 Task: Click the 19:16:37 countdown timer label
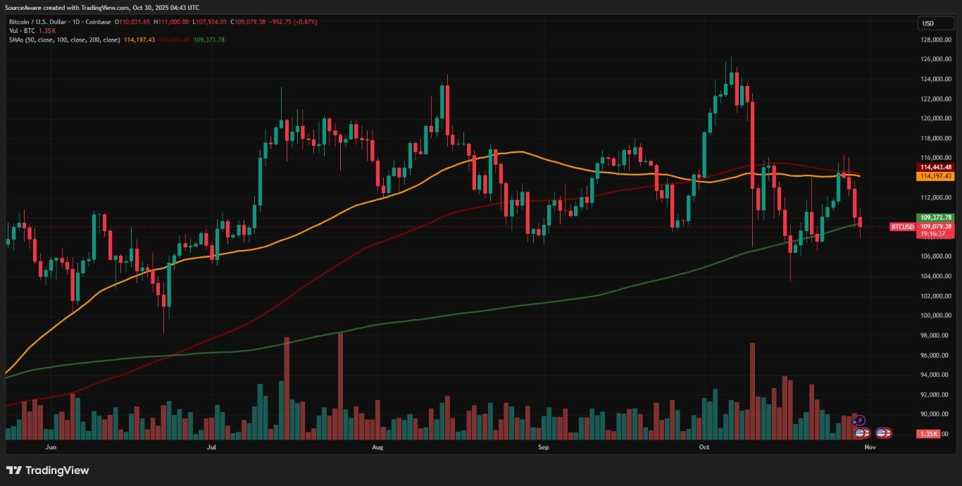936,232
